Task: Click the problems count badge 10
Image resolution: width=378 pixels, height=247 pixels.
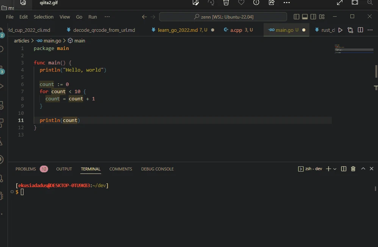Action: coord(44,169)
